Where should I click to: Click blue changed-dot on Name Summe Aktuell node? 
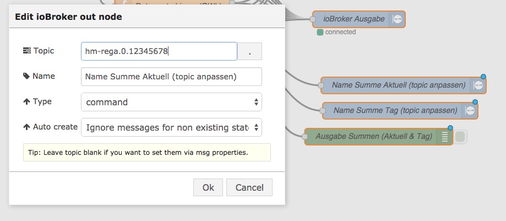(483, 77)
